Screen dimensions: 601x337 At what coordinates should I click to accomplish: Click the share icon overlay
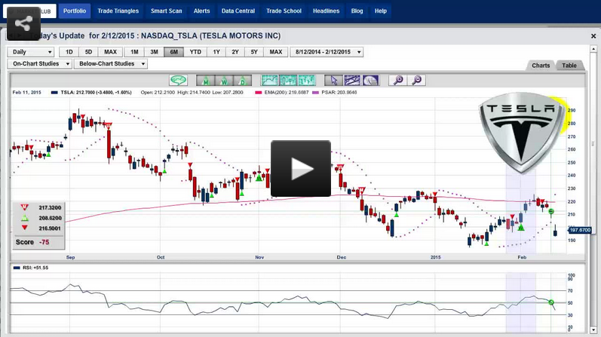[23, 24]
